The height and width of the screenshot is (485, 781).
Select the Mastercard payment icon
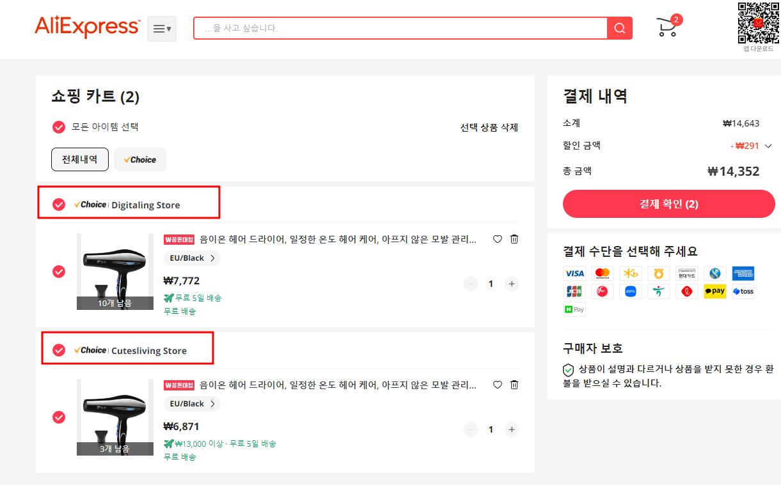point(603,273)
